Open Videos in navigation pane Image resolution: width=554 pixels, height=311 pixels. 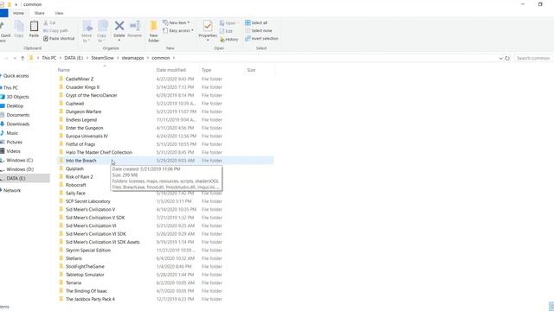(14, 151)
